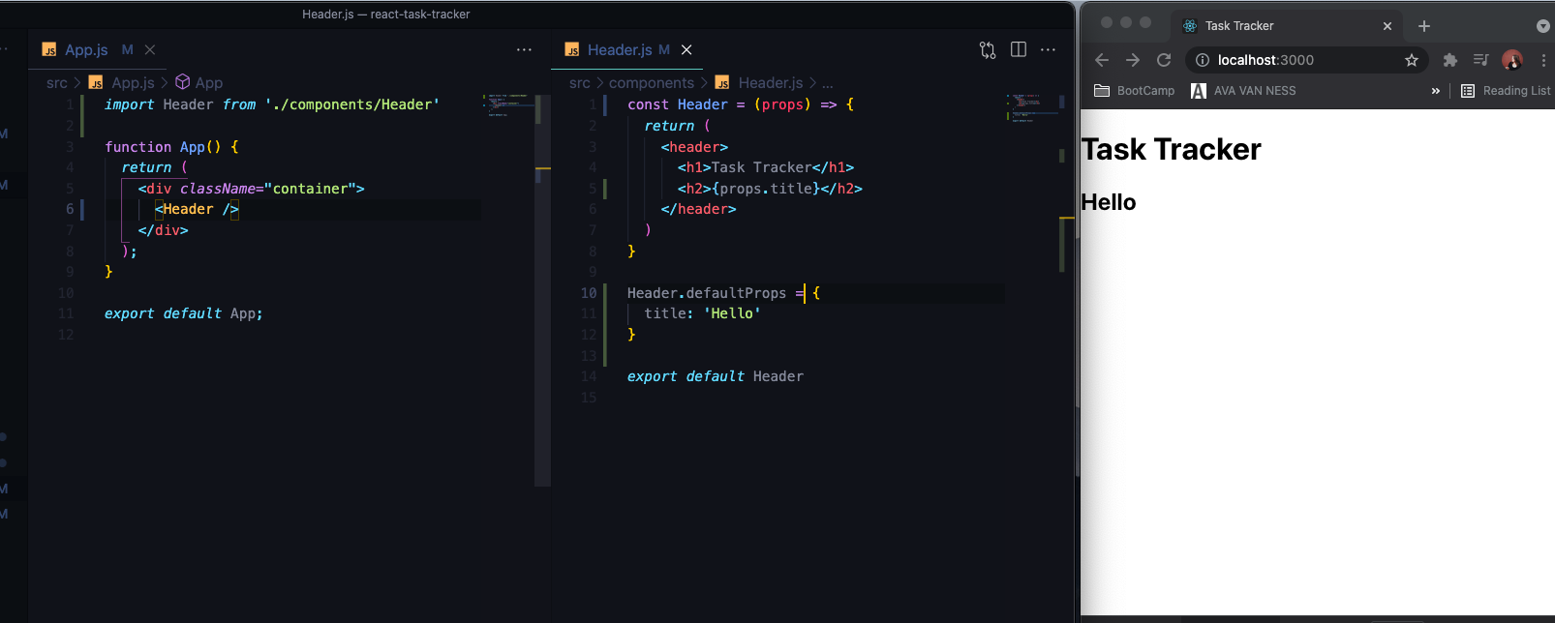Select src breadcrumb in Header.js pane
Screen dimensions: 1555x623
pyautogui.click(x=580, y=83)
